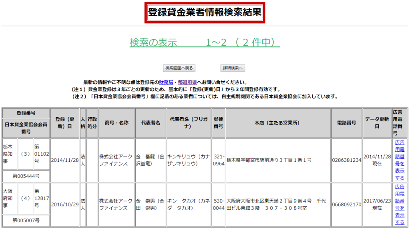The height and width of the screenshot is (229, 410).
Task: Select the 登録（更新）日 column header
Action: [65, 123]
